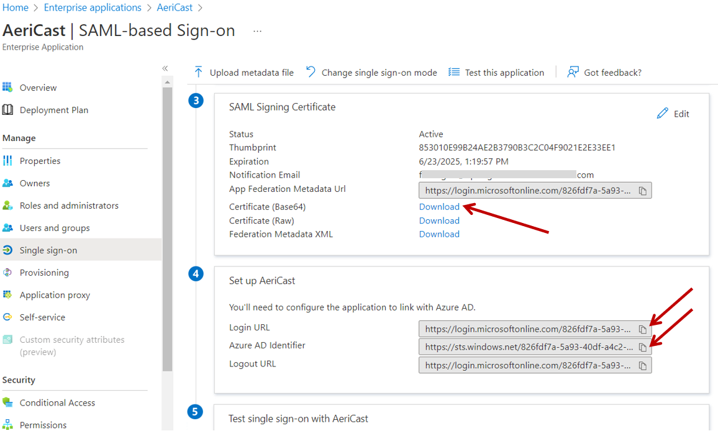Click the Logout URL text field
Screen dimensions: 718x436
(x=535, y=365)
